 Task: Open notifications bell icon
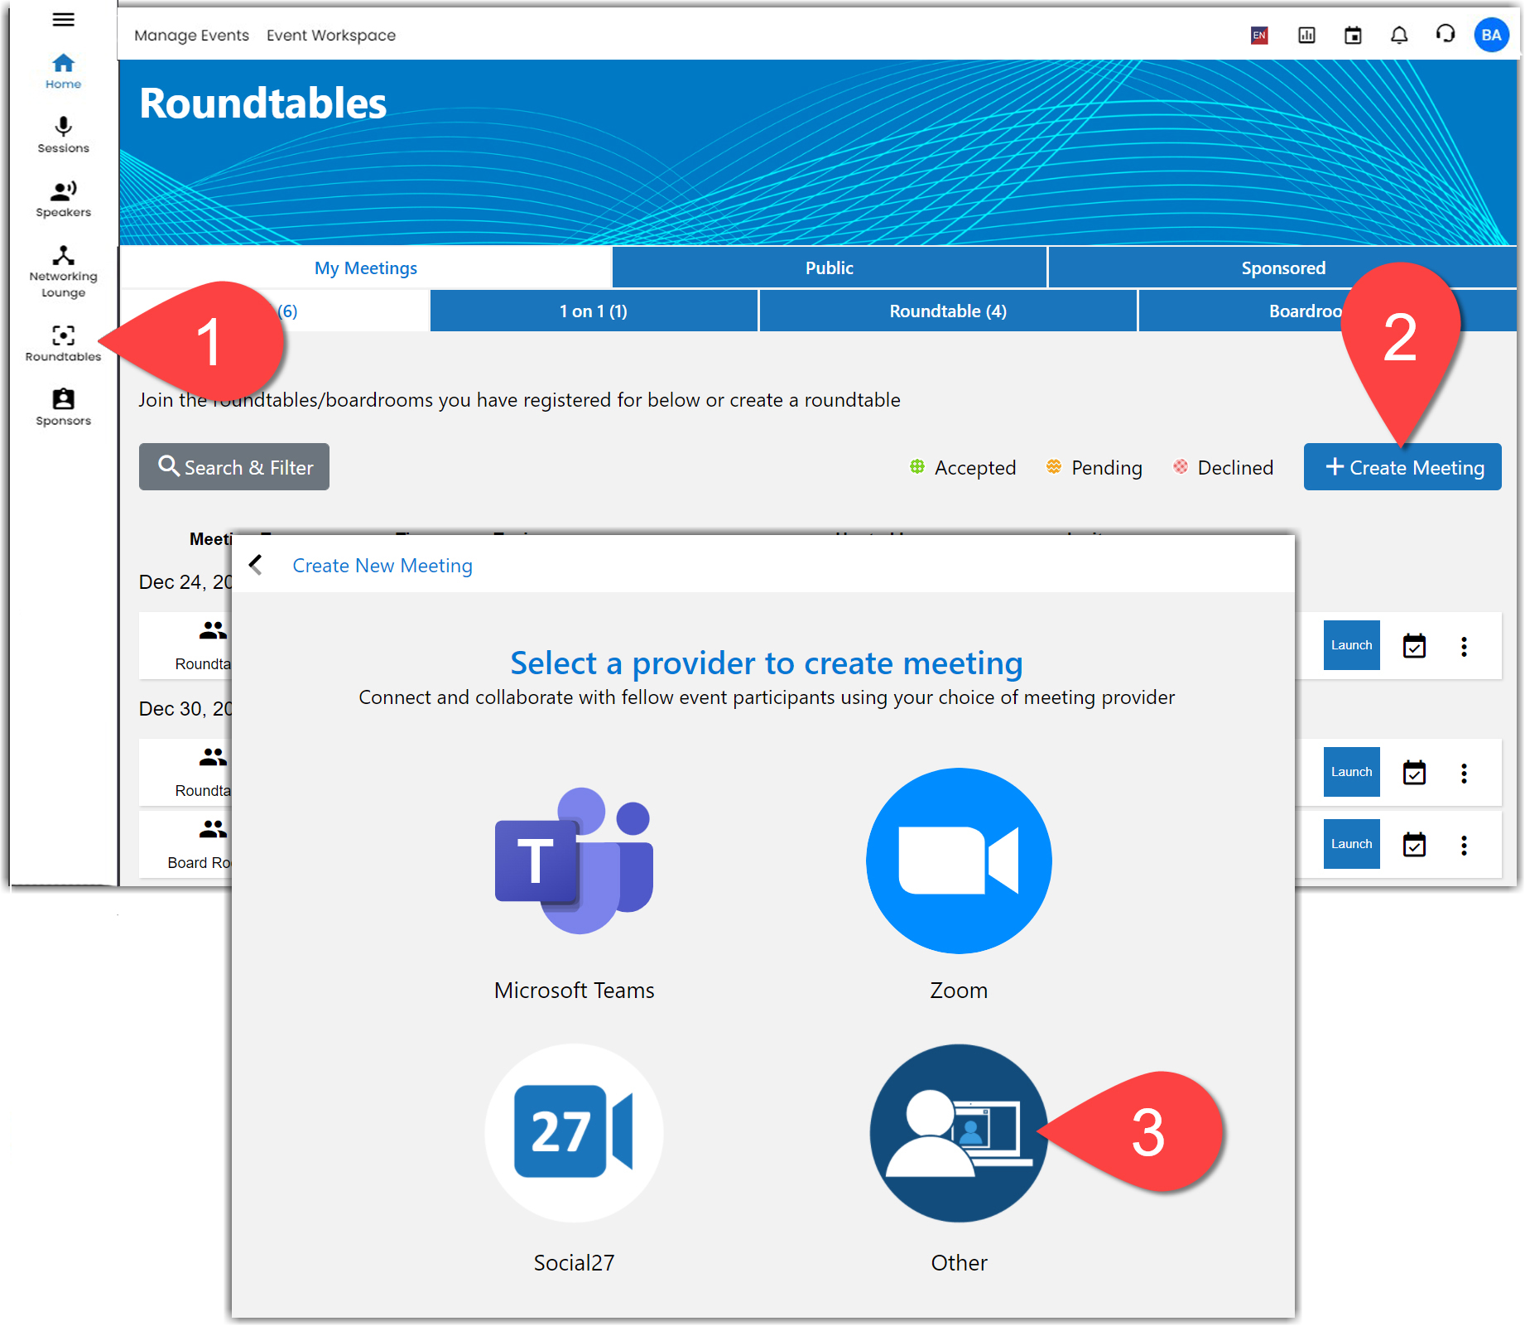[x=1398, y=35]
